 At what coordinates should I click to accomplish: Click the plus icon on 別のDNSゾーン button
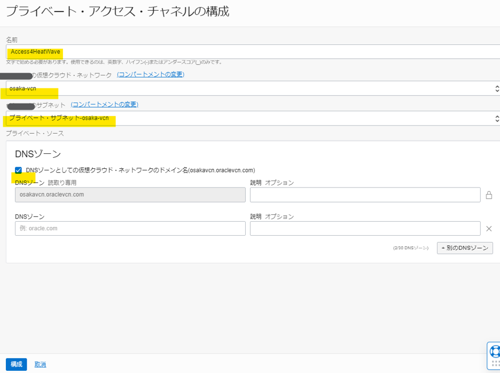point(444,247)
